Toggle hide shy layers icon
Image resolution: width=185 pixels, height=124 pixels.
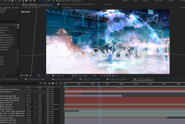[x=49, y=83]
